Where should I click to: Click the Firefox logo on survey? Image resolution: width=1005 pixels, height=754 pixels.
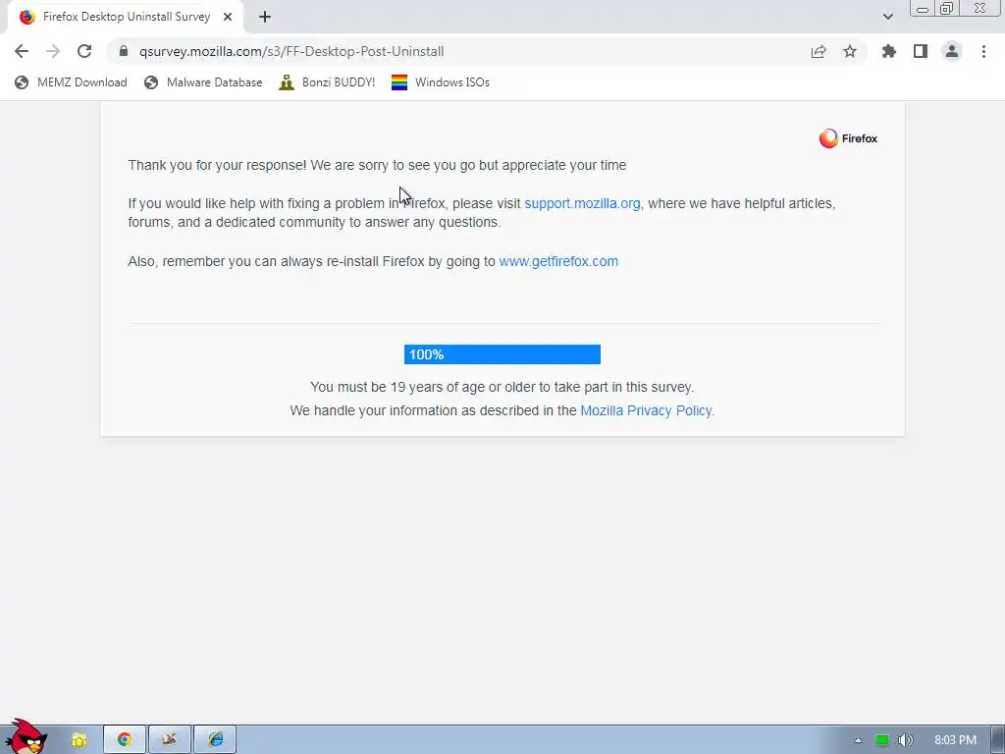848,138
